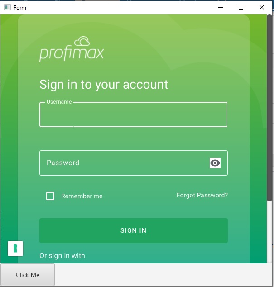Image resolution: width=274 pixels, height=287 pixels.
Task: Click the 'Sign in to your account' heading
Action: tap(104, 85)
